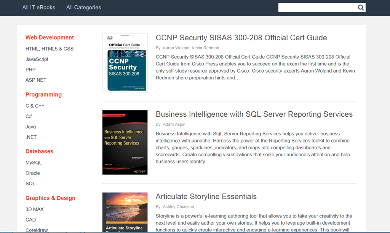This screenshot has width=390, height=233.
Task: Open Articulate Storyline Essentials title link
Action: point(206,197)
